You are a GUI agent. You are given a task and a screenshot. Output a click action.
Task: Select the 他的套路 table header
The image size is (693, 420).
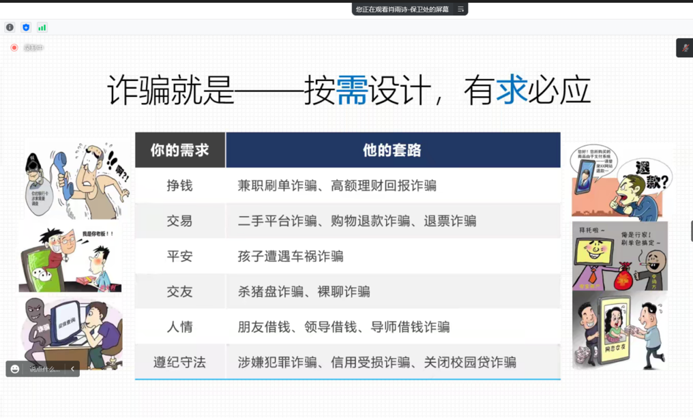click(392, 151)
